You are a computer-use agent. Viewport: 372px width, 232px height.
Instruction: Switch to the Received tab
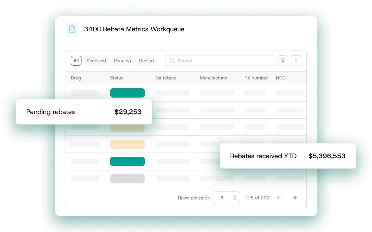click(x=96, y=61)
